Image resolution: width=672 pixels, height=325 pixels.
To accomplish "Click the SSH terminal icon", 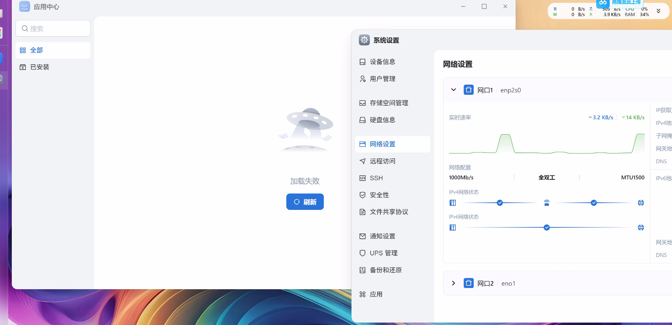I will coord(362,178).
